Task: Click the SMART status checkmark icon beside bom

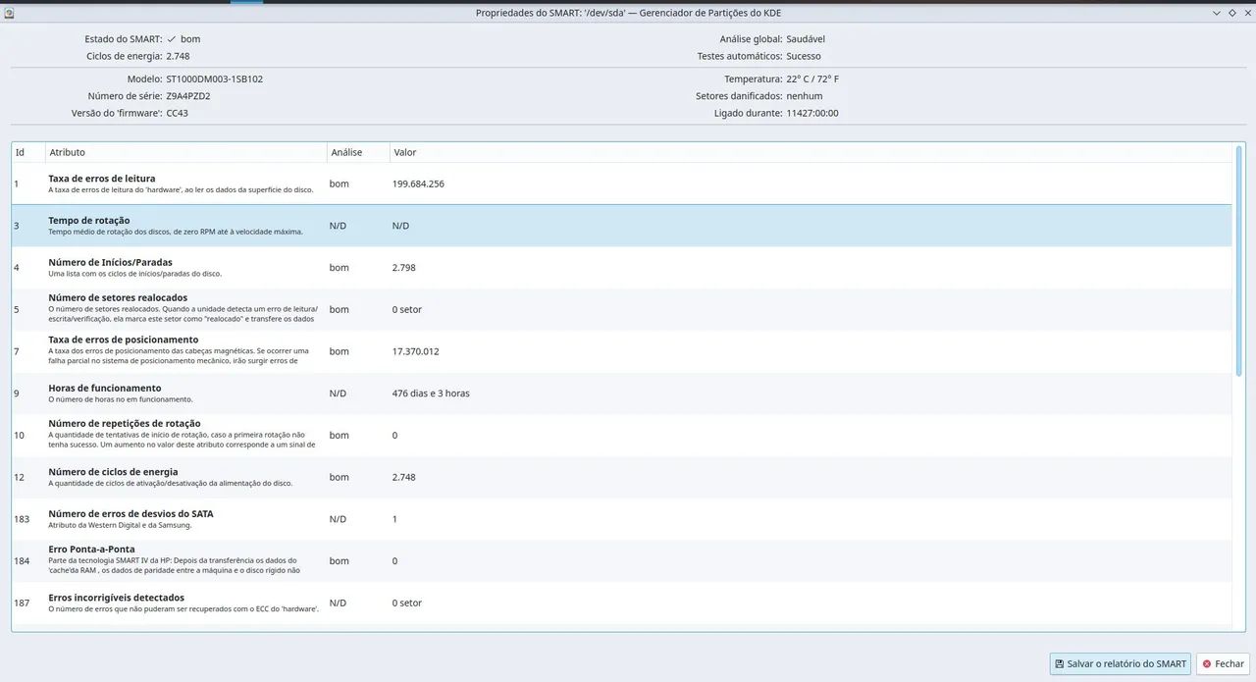Action: click(172, 39)
